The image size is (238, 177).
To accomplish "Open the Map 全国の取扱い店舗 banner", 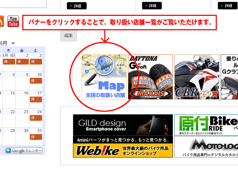I will pyautogui.click(x=104, y=77).
